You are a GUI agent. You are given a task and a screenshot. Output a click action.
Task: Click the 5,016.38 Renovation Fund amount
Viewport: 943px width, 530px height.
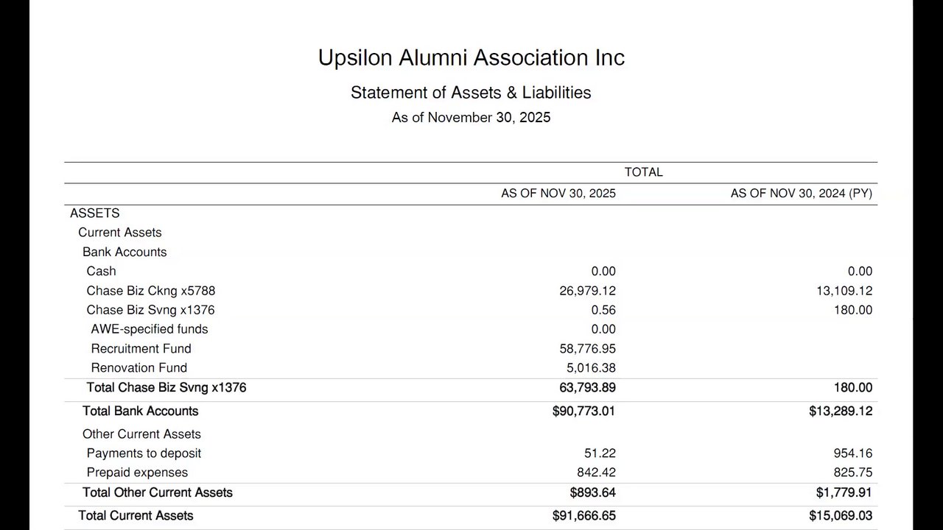[591, 367]
